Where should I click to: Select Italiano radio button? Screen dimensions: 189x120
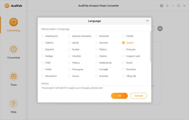click(96, 56)
